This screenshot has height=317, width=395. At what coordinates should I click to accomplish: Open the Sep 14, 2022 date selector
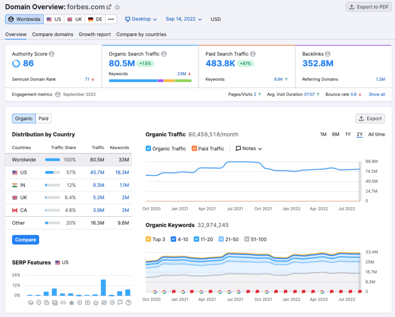184,19
